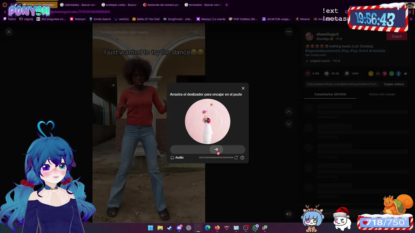Image resolution: width=415 pixels, height=233 pixels.
Task: Switch captcha to Audio mode
Action: tap(177, 158)
